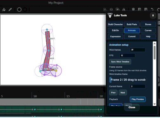Click the Animation setup heading
Viewport: 160px width, 118px height.
(x=119, y=45)
